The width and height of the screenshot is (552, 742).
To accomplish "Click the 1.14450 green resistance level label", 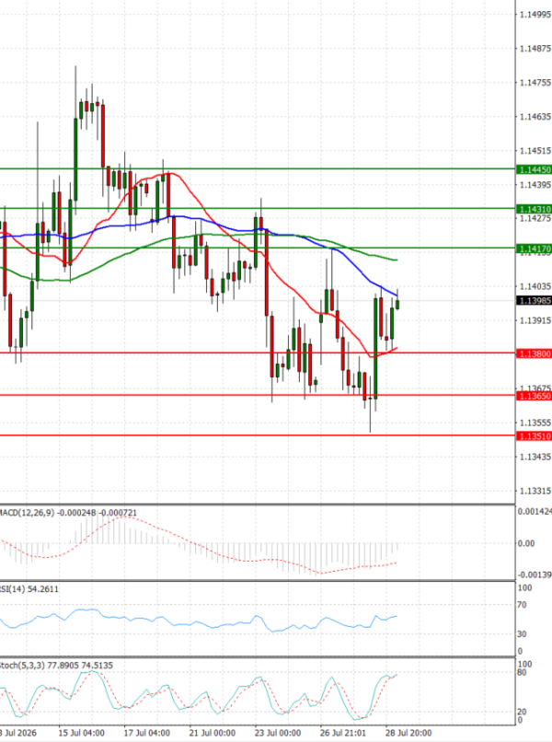I will coord(534,169).
